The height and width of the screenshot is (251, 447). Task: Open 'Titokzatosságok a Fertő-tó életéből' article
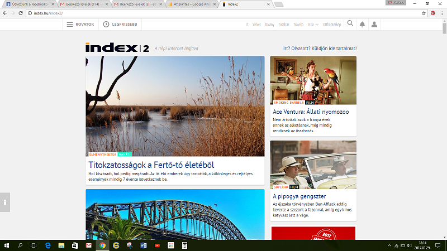[151, 165]
